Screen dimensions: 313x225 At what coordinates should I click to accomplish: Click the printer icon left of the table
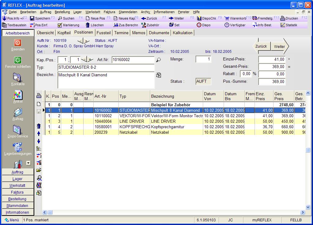[39, 96]
